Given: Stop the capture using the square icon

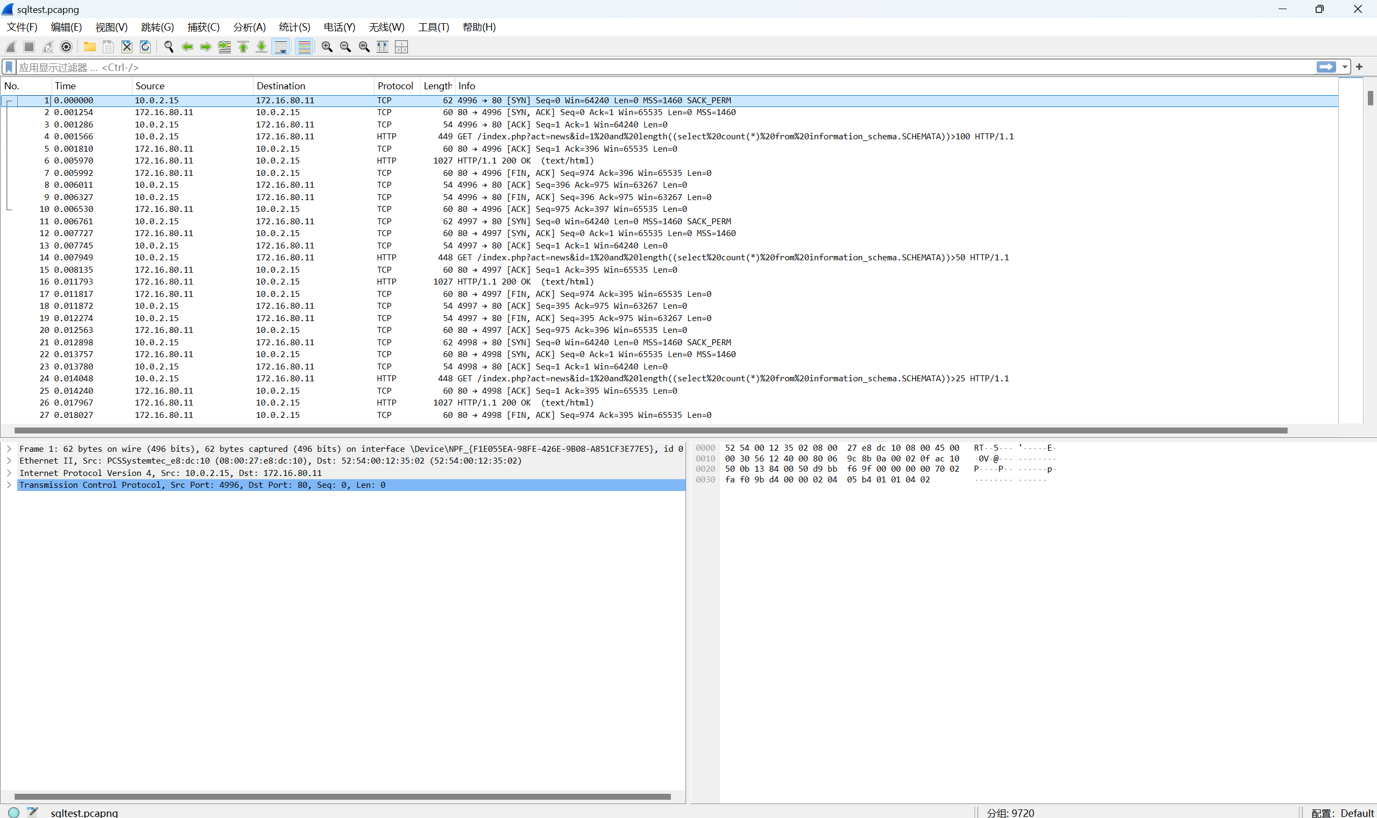Looking at the screenshot, I should pos(29,47).
